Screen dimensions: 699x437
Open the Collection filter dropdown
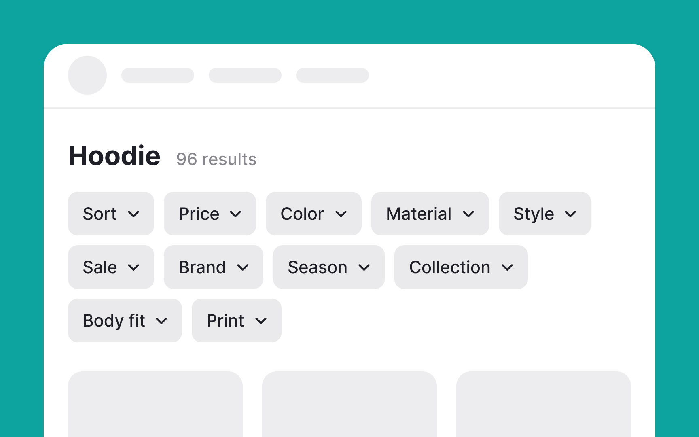(x=461, y=267)
